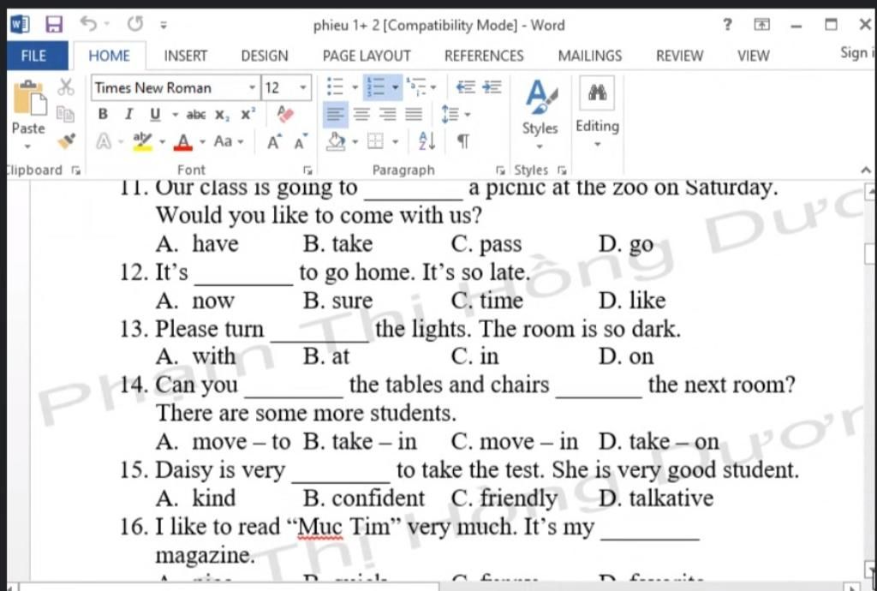This screenshot has width=877, height=591.
Task: Activate the Format Painter brush
Action: (x=66, y=140)
